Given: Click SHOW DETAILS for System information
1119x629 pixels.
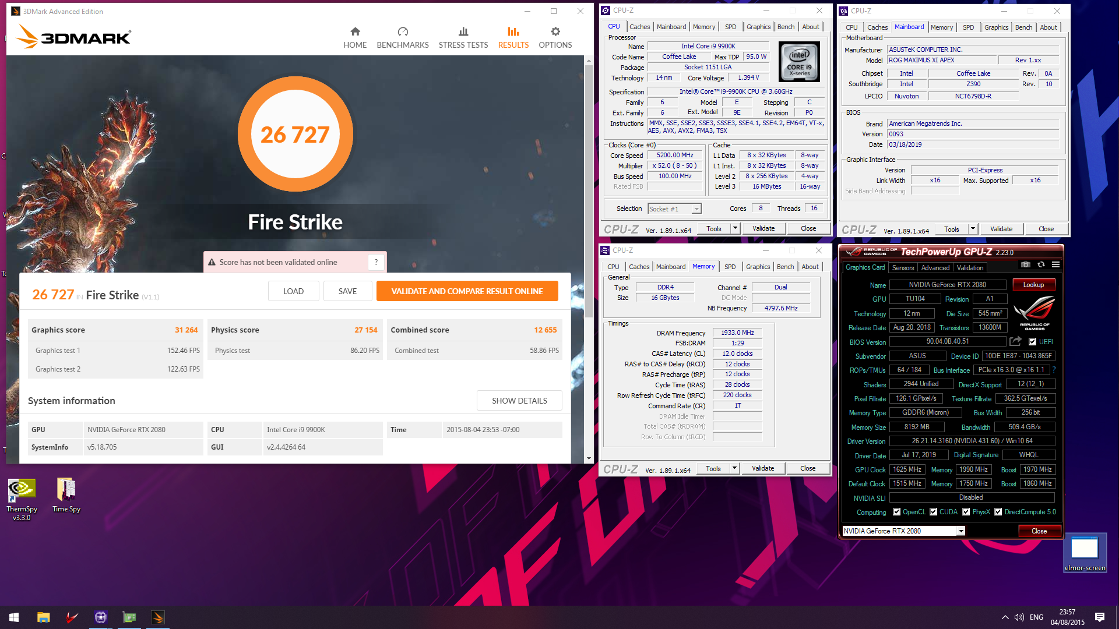Looking at the screenshot, I should 519,401.
